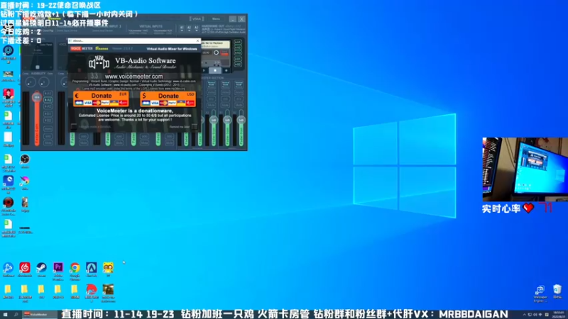568x319 pixels.
Task: Click the Donate USD button
Action: click(168, 99)
